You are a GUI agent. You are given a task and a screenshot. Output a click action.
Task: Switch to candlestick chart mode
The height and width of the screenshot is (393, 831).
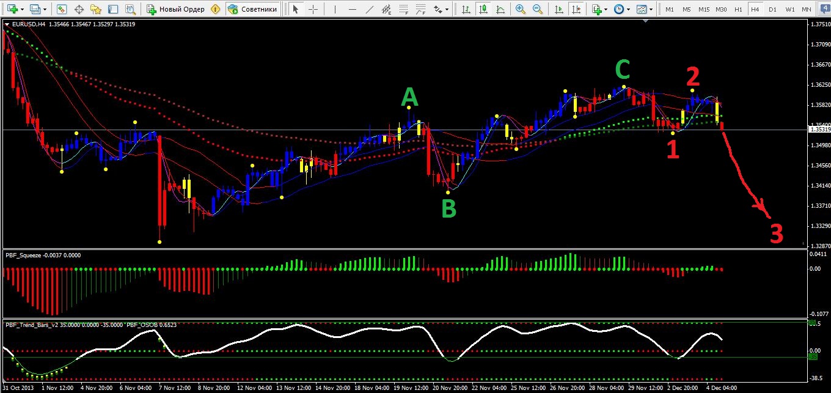point(483,9)
